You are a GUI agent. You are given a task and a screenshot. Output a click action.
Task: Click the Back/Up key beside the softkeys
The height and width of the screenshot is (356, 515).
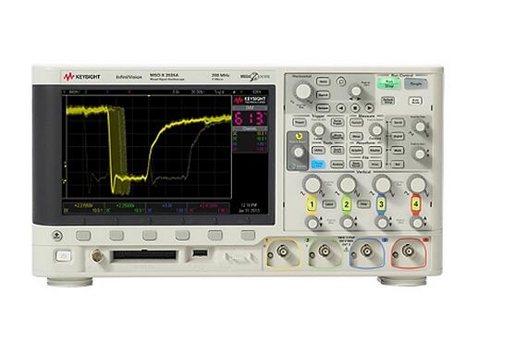pos(57,236)
